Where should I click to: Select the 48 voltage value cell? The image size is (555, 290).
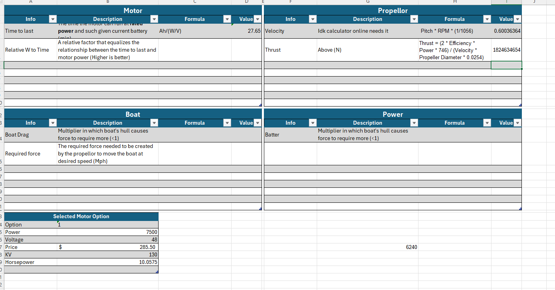pos(108,239)
